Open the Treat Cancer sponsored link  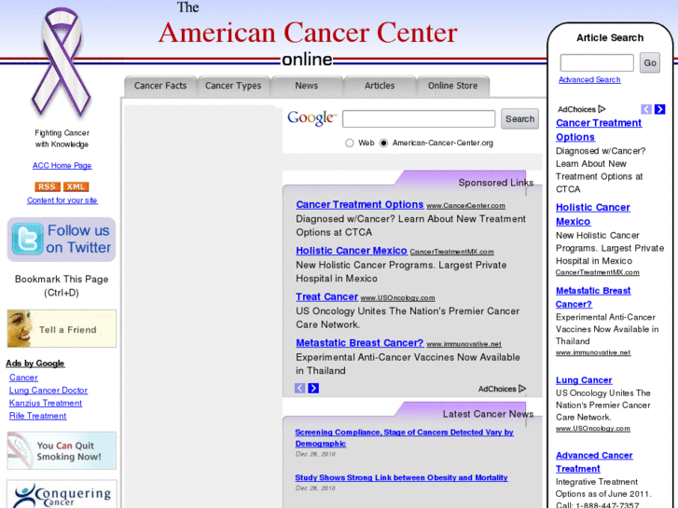[326, 297]
